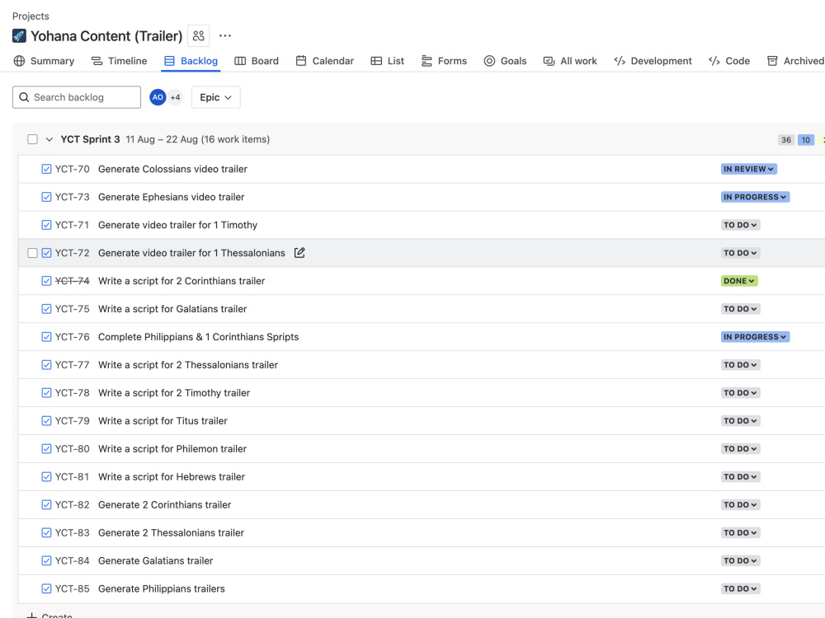Open TO DO status dropdown for YCT-80
825x618 pixels.
(740, 449)
